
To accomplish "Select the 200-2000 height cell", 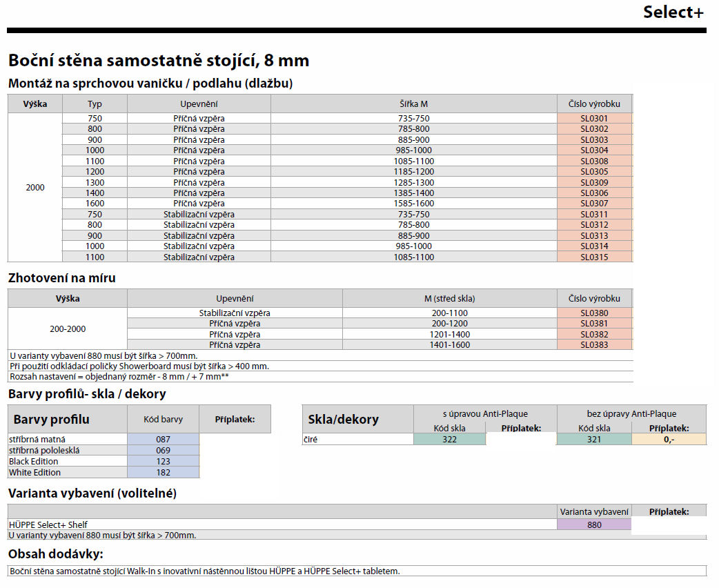I will click(x=67, y=329).
